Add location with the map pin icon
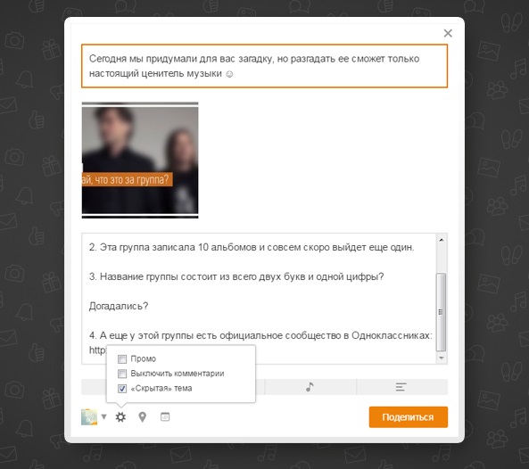 click(x=143, y=417)
